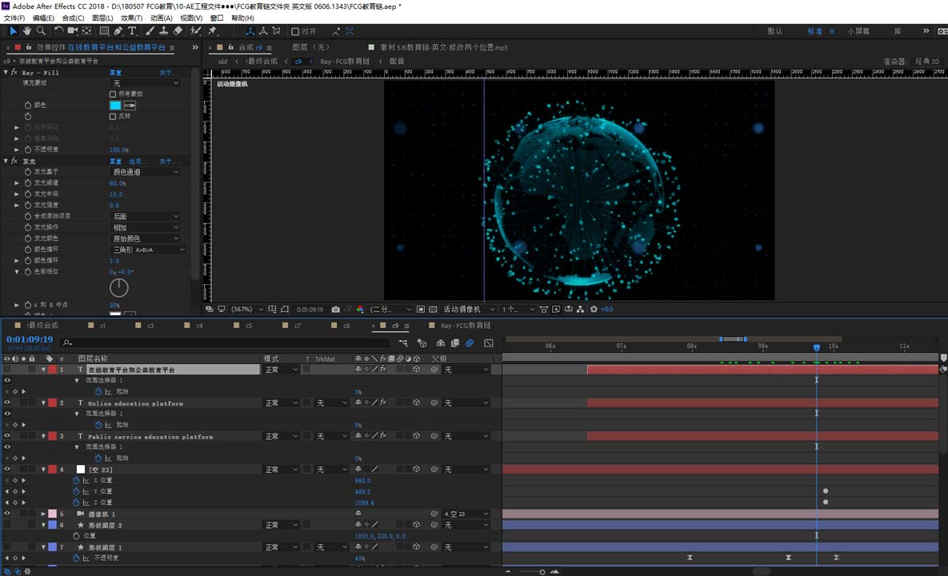Select the Eraser tool

[178, 31]
